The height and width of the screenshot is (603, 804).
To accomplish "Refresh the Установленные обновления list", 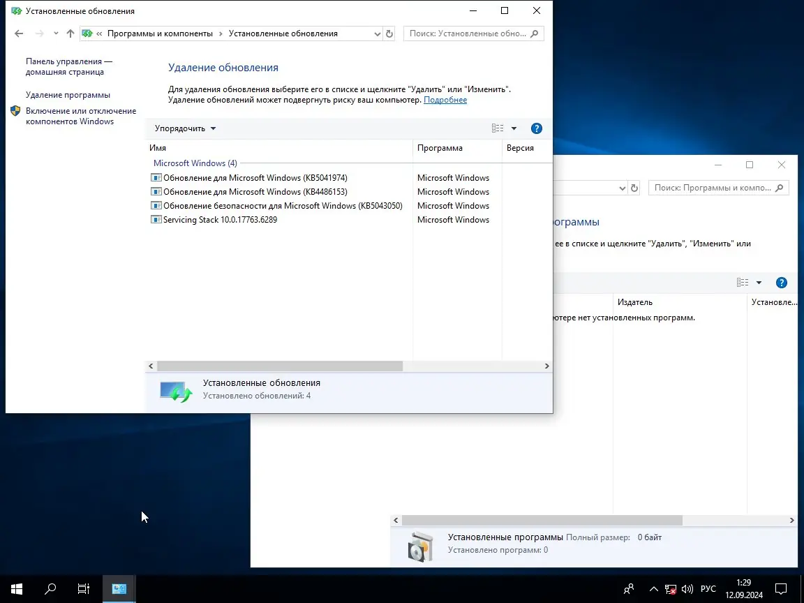I will pyautogui.click(x=389, y=33).
